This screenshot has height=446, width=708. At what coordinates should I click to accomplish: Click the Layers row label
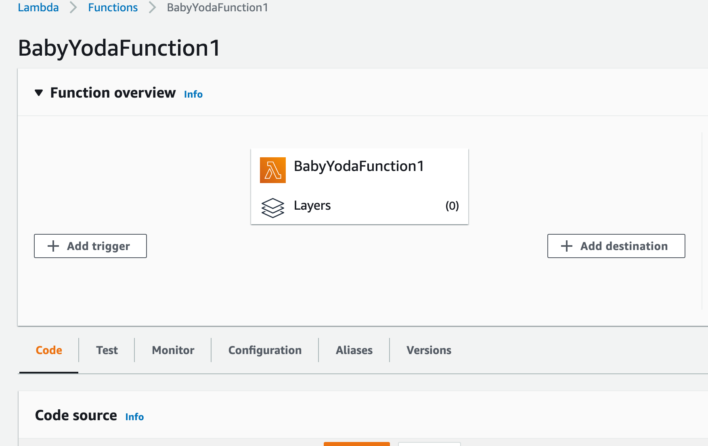click(x=312, y=206)
